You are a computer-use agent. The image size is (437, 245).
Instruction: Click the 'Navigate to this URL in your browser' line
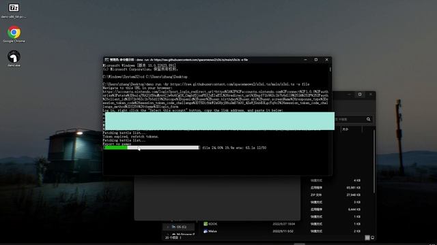pyautogui.click(x=137, y=88)
